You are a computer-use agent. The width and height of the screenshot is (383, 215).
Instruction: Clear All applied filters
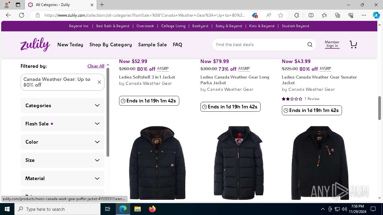point(96,66)
